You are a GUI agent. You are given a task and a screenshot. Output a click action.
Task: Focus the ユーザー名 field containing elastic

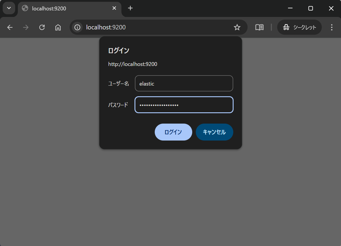point(184,83)
